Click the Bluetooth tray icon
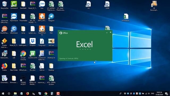Viewport: 170px width, 96px height. 134,94
